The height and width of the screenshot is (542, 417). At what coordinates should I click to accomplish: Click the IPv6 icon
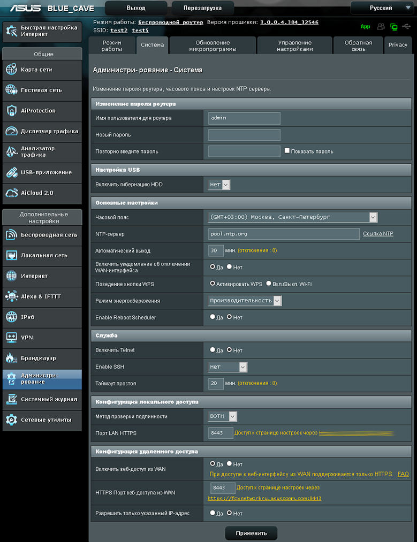pos(11,317)
